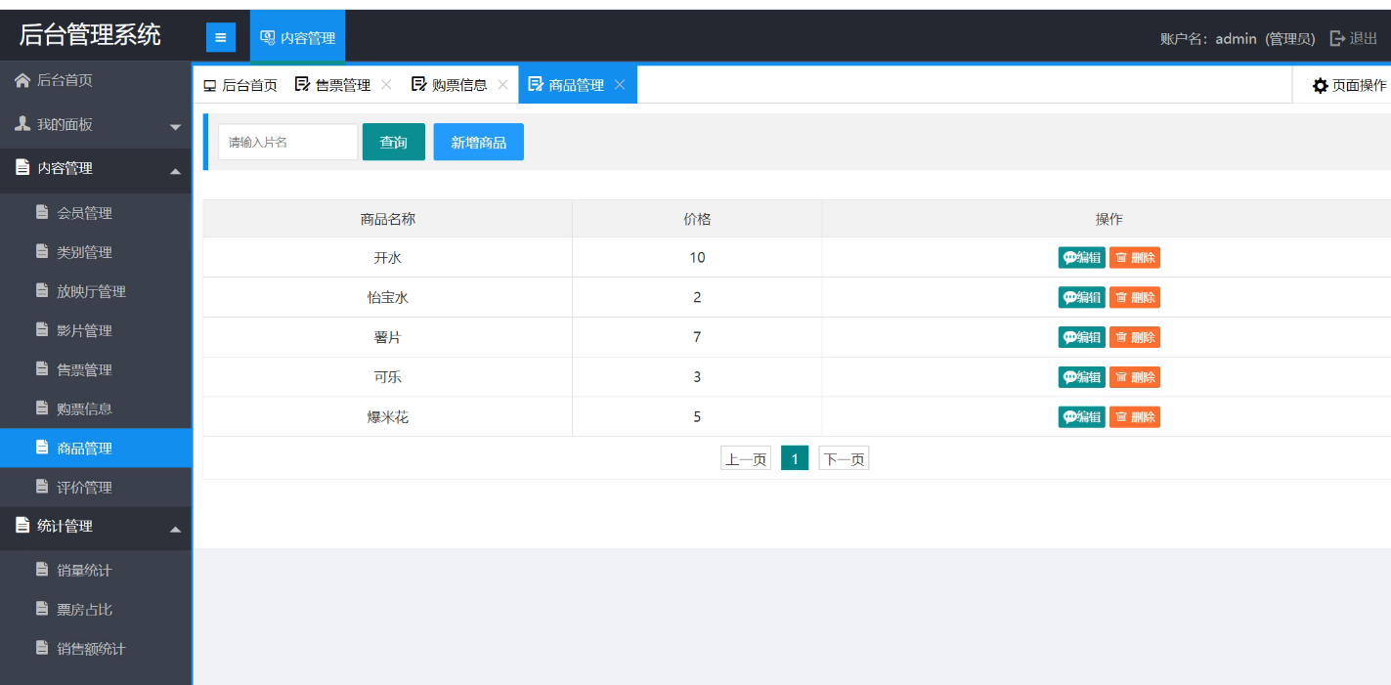Screen dimensions: 1391x685
Task: Open 销售额统计 in the sidebar
Action: pos(96,648)
